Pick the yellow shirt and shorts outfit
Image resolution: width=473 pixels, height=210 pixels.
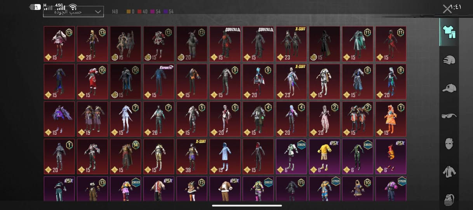(324, 156)
